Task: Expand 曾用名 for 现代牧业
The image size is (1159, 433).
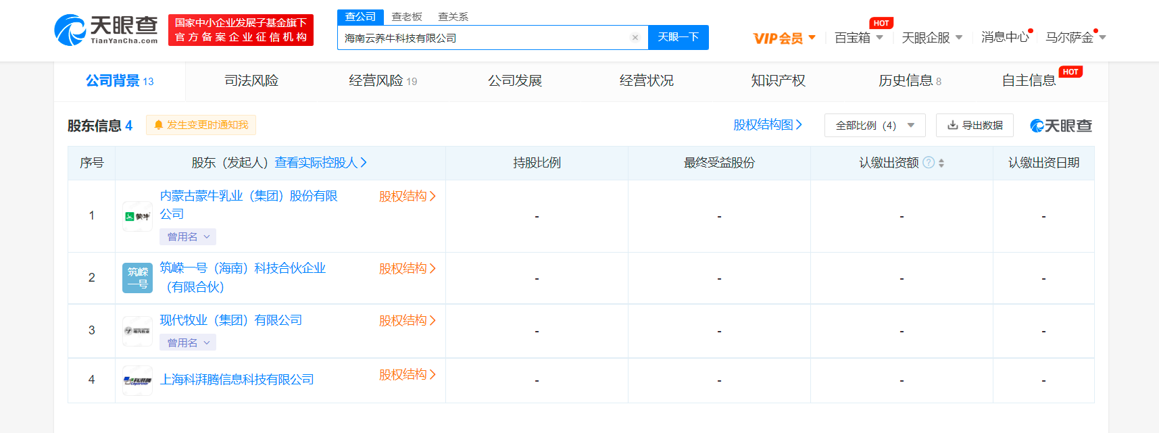Action: click(x=188, y=343)
